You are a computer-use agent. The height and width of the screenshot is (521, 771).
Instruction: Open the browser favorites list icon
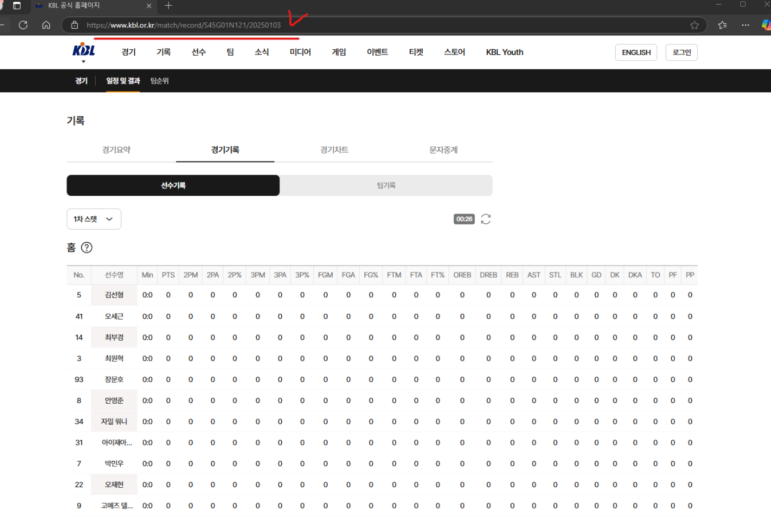click(722, 25)
